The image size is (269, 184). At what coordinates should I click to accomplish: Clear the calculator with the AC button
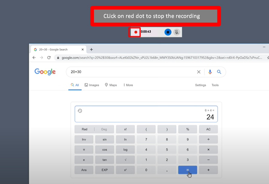[208, 129]
